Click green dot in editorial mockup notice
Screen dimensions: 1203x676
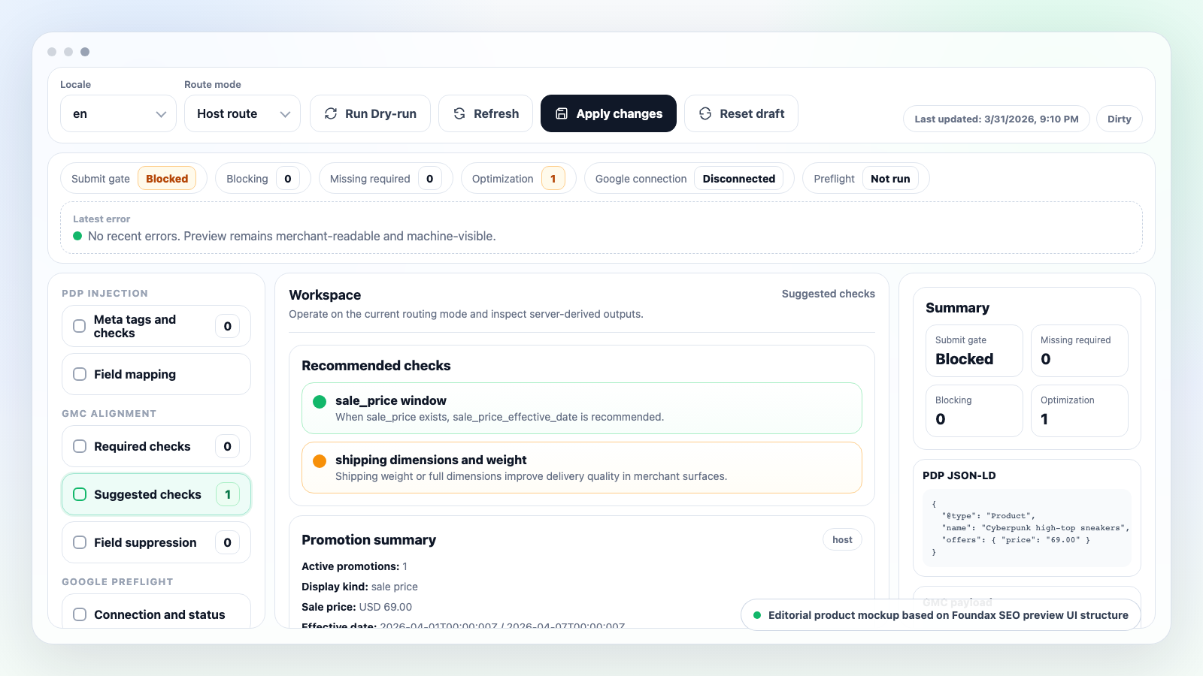pyautogui.click(x=757, y=615)
